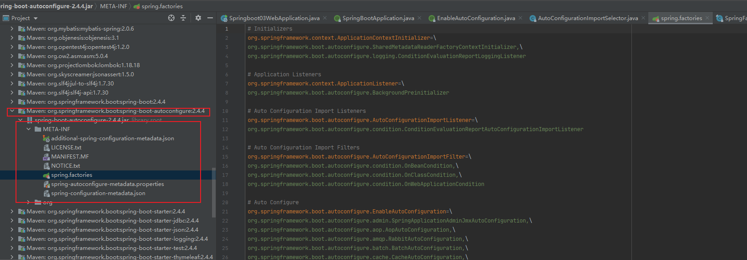
Task: Hide the Project panel with minus icon
Action: tap(210, 18)
